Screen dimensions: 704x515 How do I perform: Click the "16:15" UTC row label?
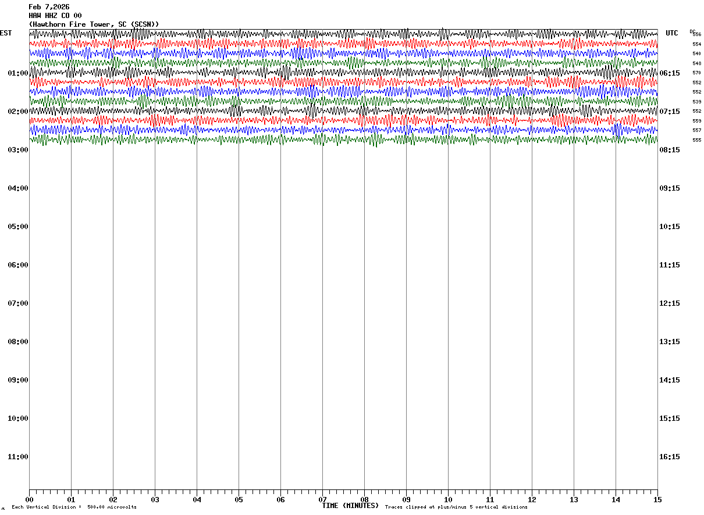670,457
